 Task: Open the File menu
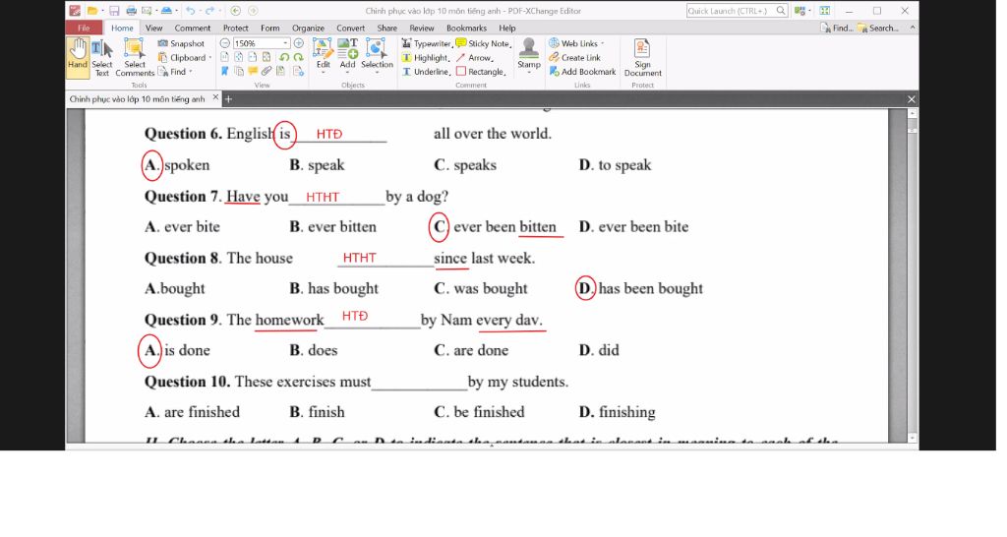(x=84, y=29)
